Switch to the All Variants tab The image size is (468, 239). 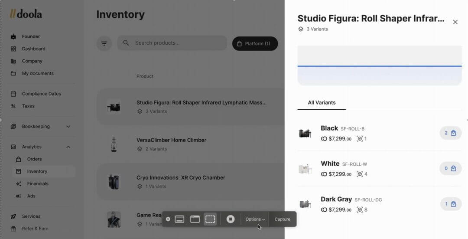point(322,103)
